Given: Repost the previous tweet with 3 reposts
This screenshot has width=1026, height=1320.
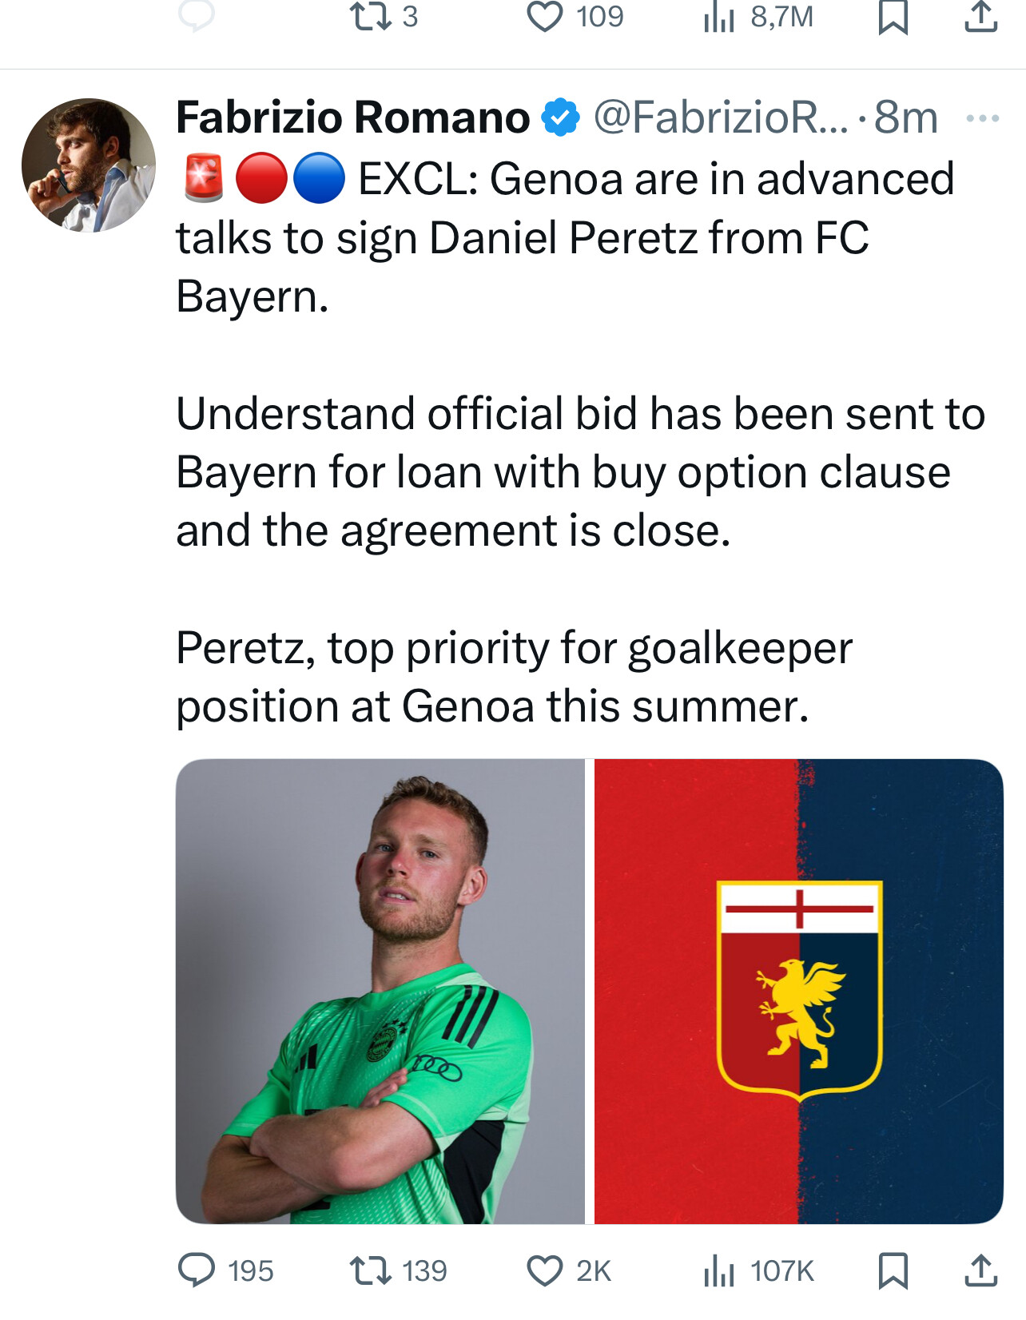Looking at the screenshot, I should (x=371, y=17).
